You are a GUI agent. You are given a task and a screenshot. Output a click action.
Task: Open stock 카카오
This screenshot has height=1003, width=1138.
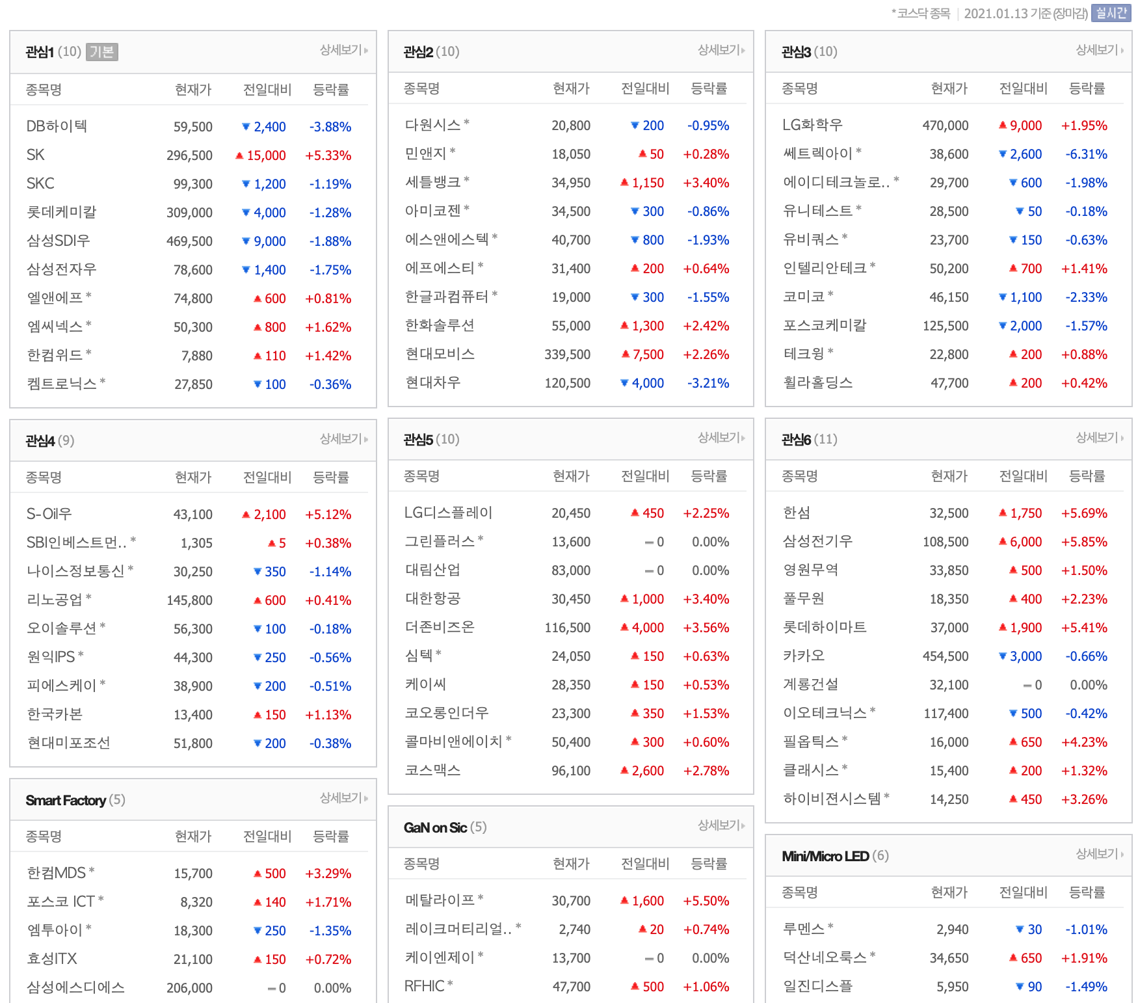click(x=804, y=656)
